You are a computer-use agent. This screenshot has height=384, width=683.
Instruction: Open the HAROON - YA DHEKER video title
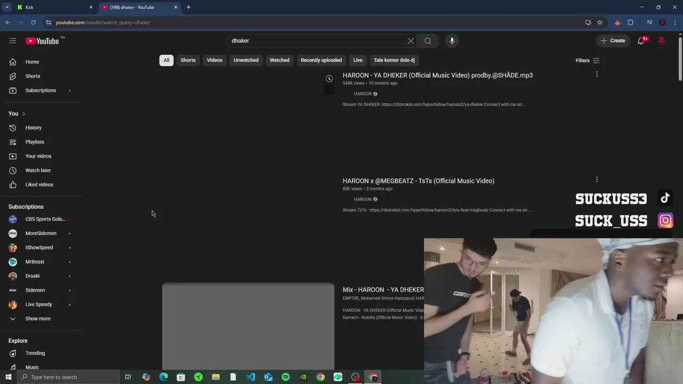[438, 75]
